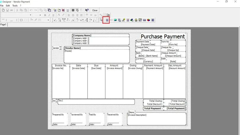
Task: Click the red-highlighted band icon in toolbar
Action: pyautogui.click(x=107, y=20)
